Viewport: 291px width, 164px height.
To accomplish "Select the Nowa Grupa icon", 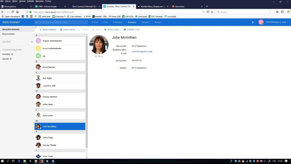I will click(61, 30).
